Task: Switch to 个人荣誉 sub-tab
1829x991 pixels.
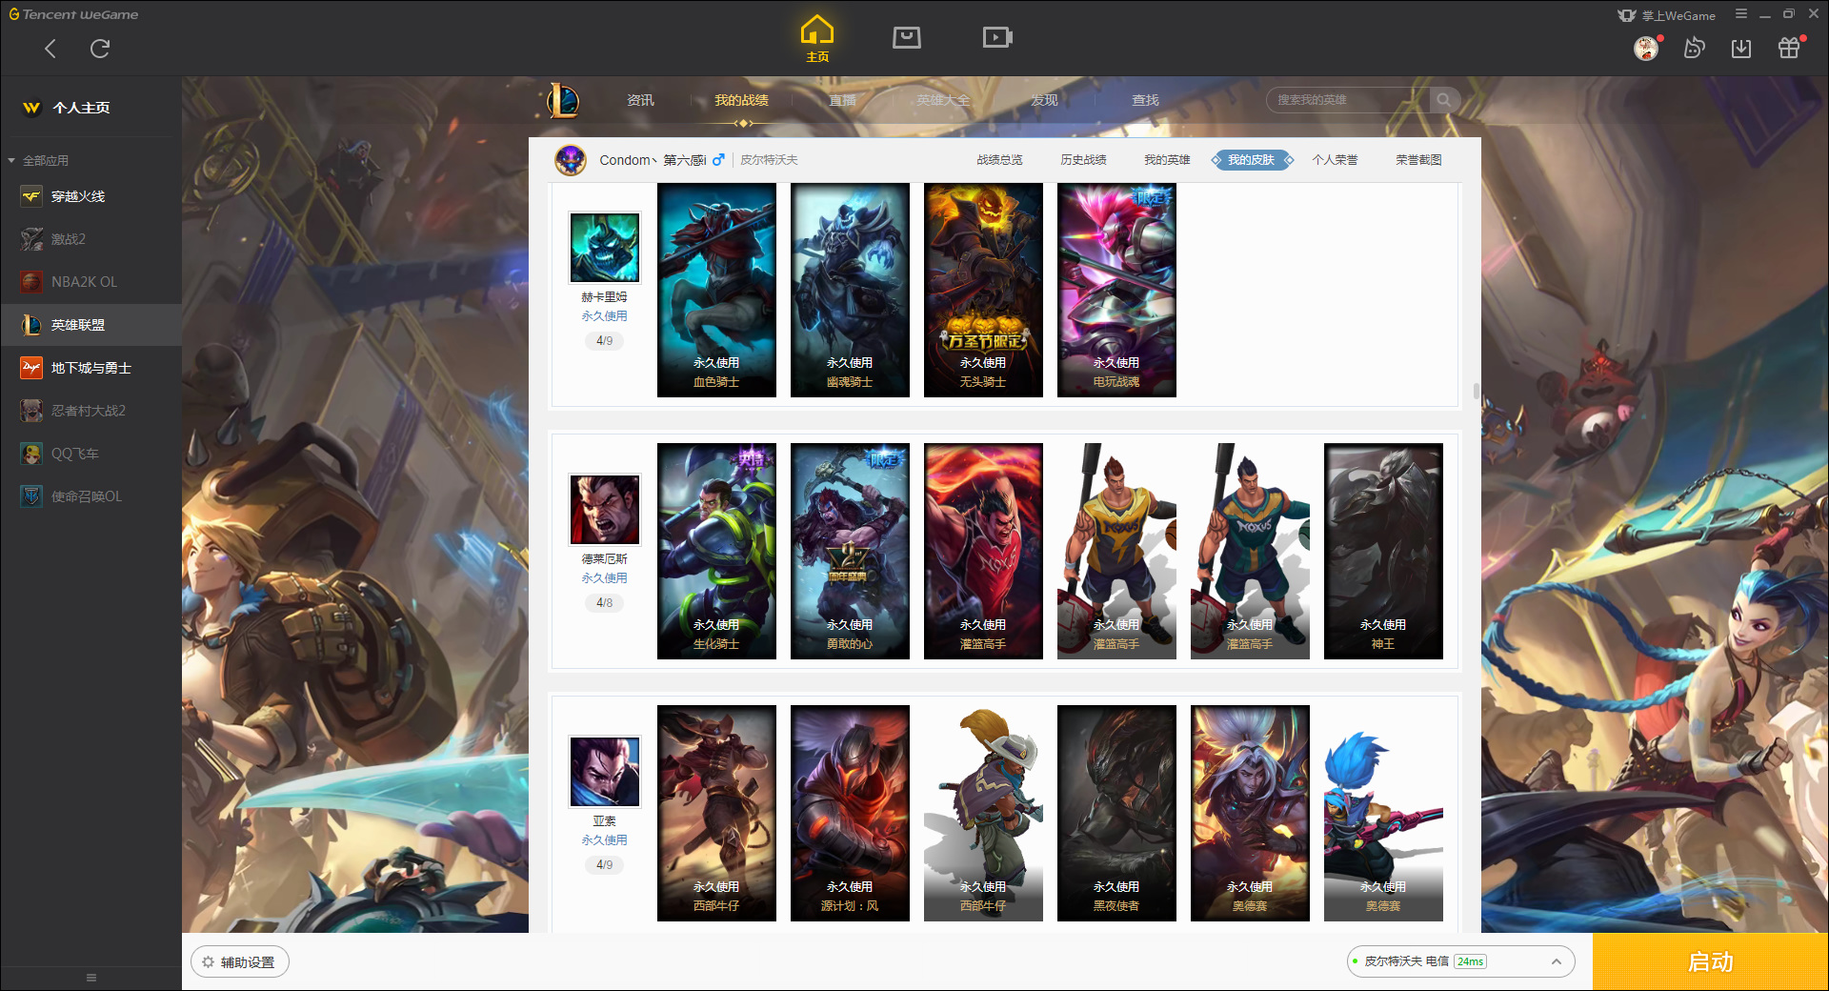Action: 1335,160
